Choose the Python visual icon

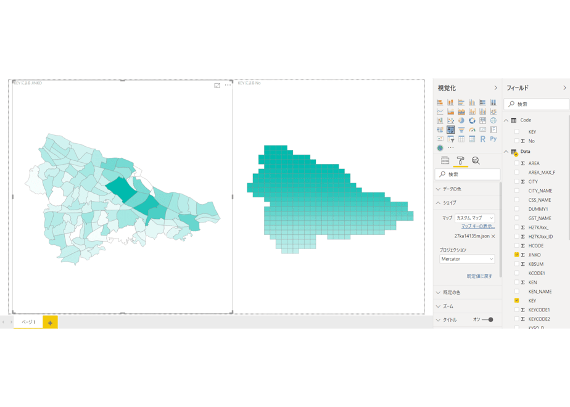coord(494,139)
